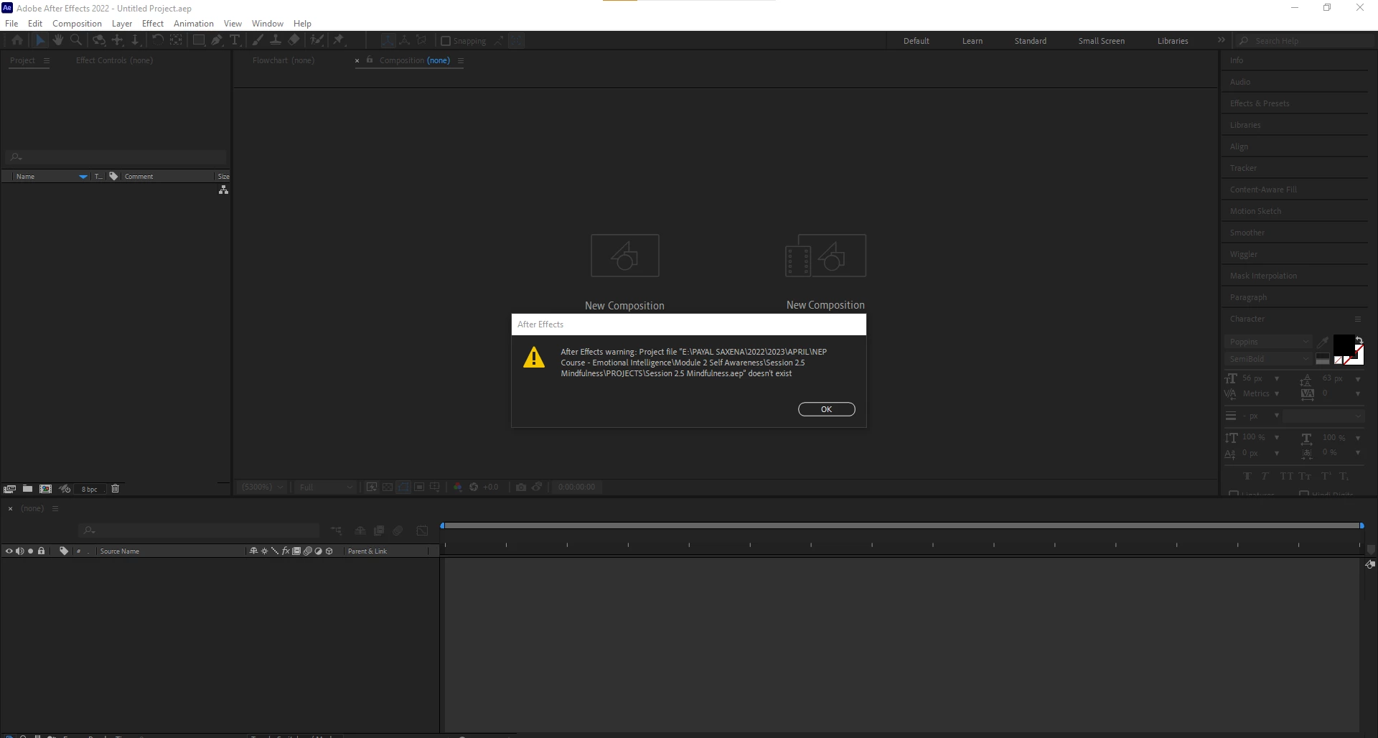This screenshot has height=738, width=1378.
Task: Select the Dolly camera tool
Action: tap(135, 40)
